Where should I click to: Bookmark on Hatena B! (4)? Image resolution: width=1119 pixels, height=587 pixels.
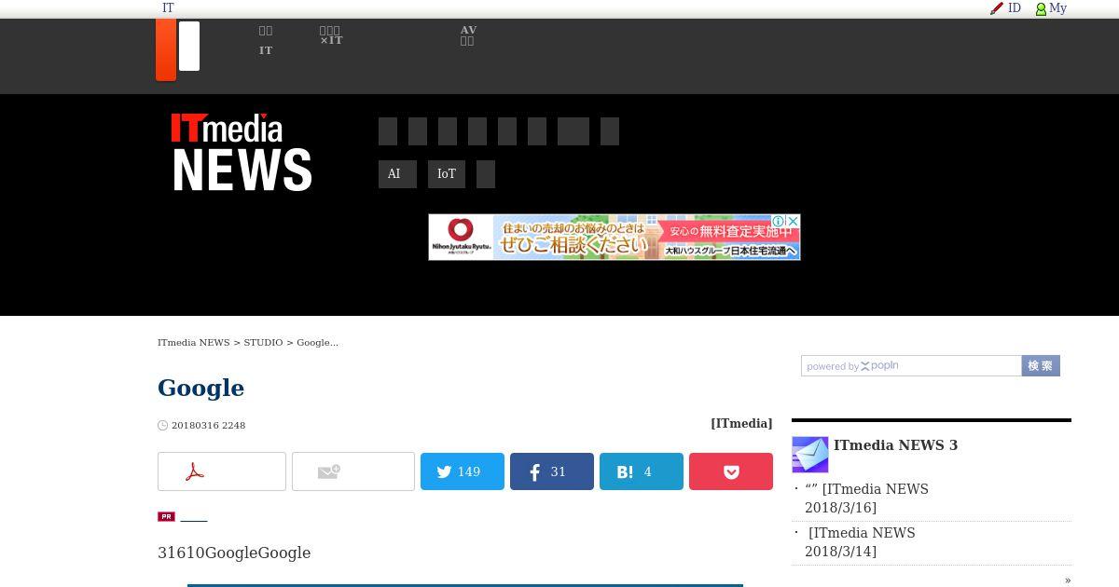(642, 471)
